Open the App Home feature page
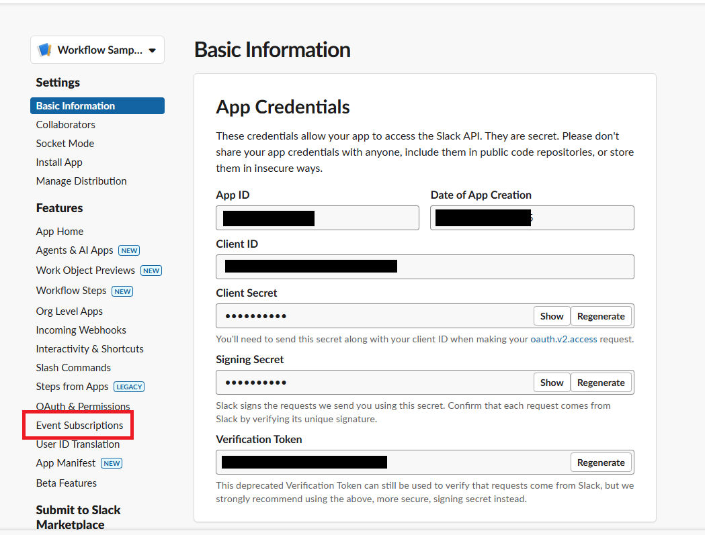705x535 pixels. pos(60,232)
